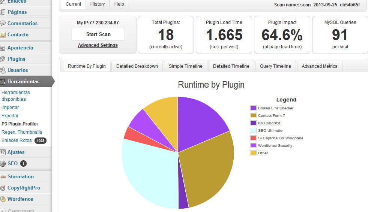The width and height of the screenshot is (368, 212).
Task: Click the Comentarios speech bubble icon
Action: 3,24
